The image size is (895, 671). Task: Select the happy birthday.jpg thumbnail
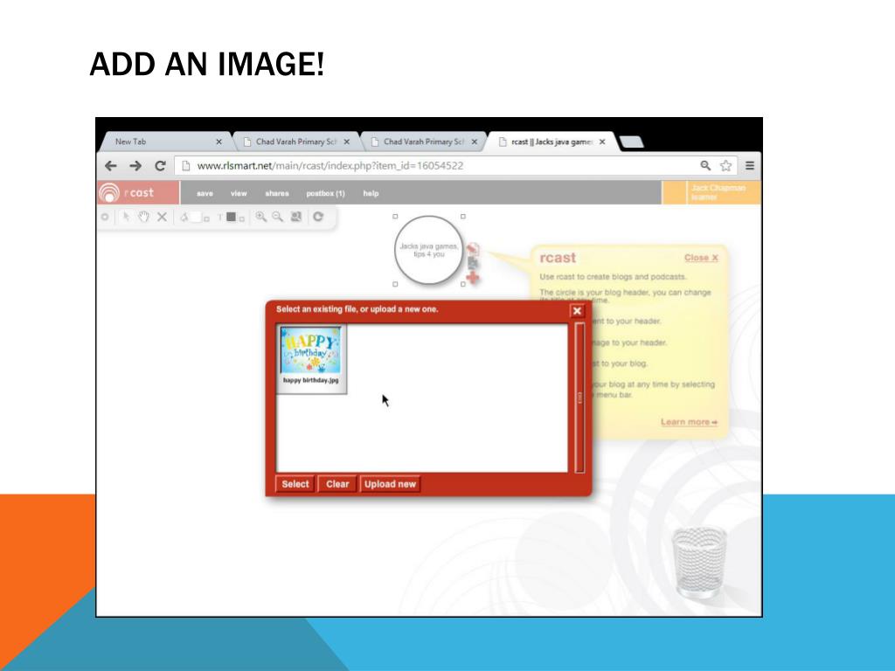[x=311, y=358]
